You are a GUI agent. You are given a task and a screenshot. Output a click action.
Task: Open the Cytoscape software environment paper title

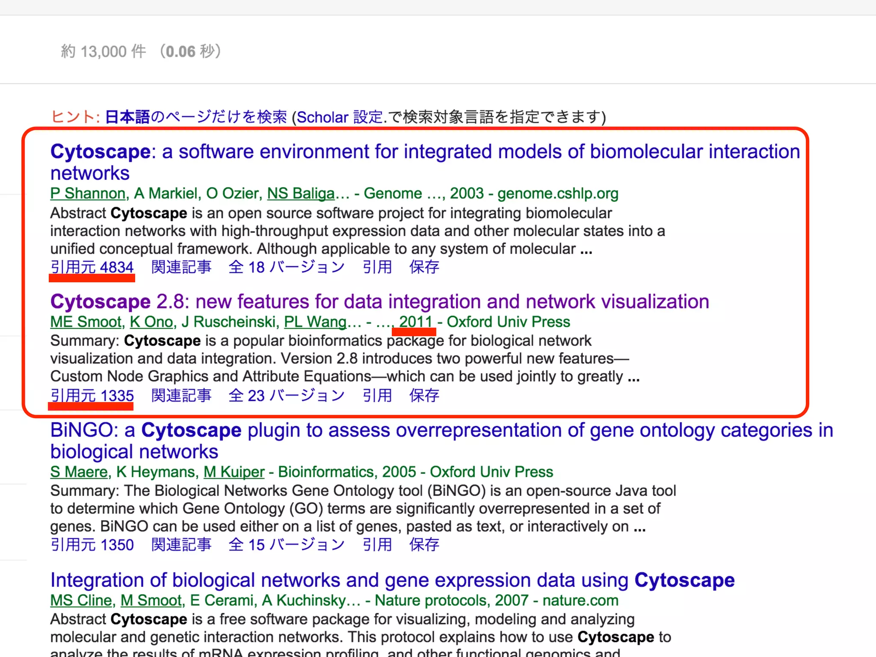(x=425, y=152)
